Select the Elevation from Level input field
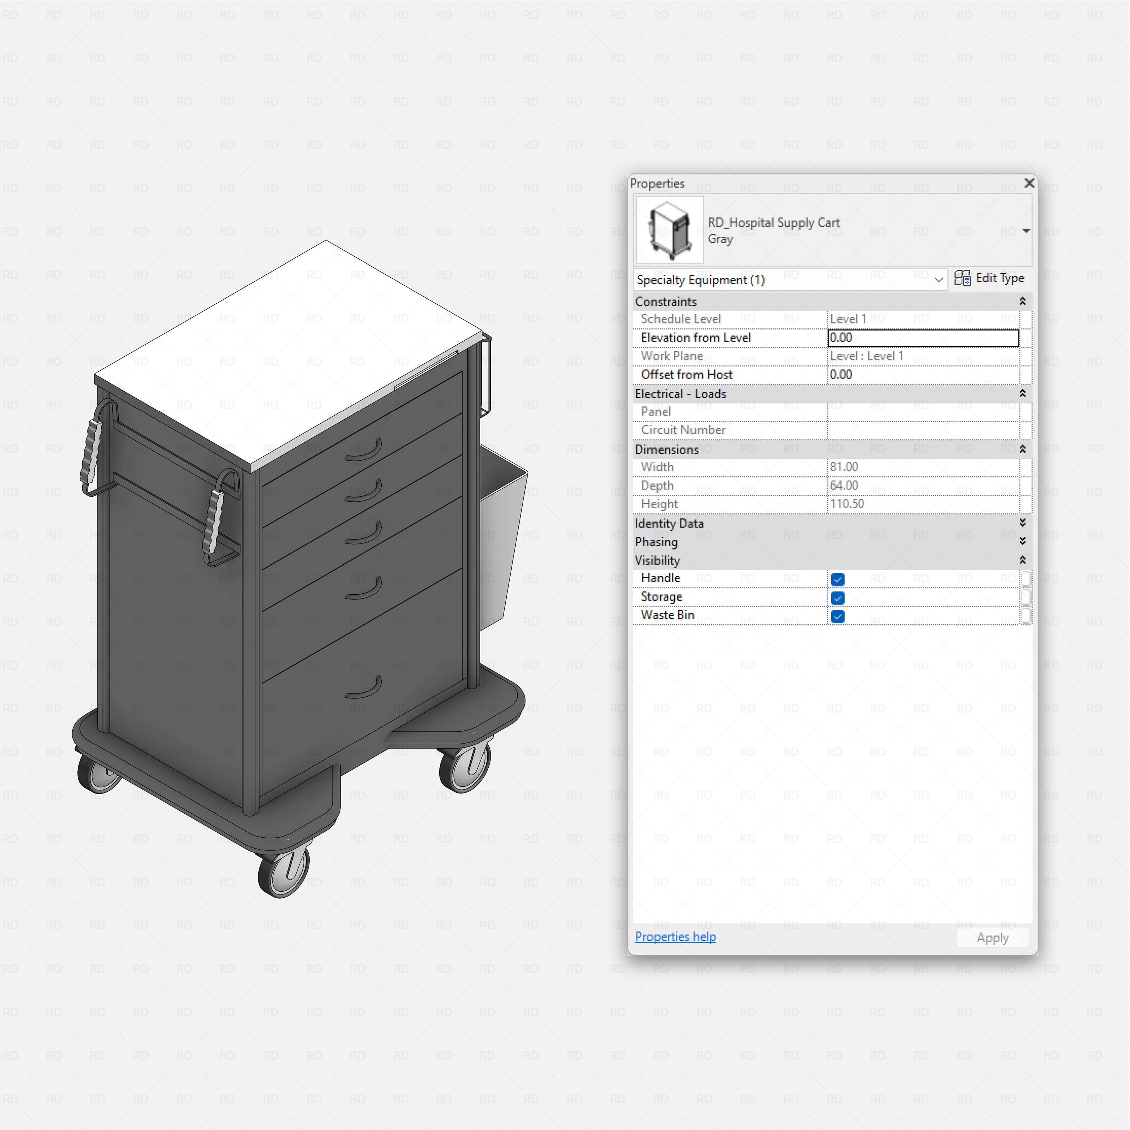Viewport: 1130px width, 1130px height. tap(922, 338)
